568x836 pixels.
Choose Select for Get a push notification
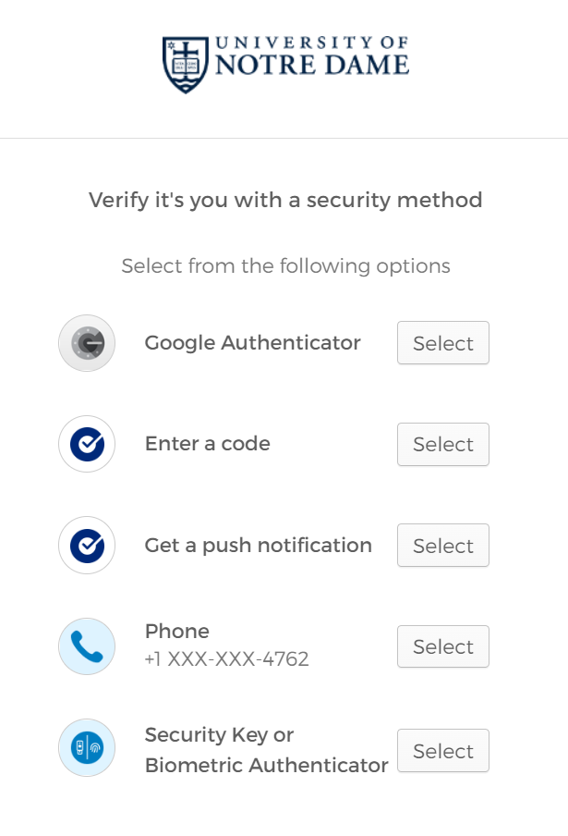tap(443, 546)
